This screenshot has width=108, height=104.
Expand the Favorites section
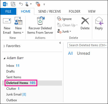point(4,46)
